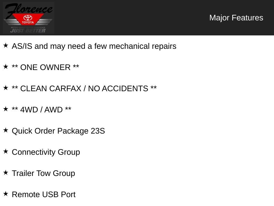274x206 pixels.
Task: Click the star bullet beside AS/IS line
Action: (x=6, y=46)
